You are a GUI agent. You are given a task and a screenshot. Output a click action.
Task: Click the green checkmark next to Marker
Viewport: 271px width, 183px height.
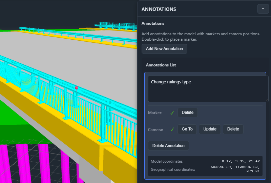tap(172, 113)
